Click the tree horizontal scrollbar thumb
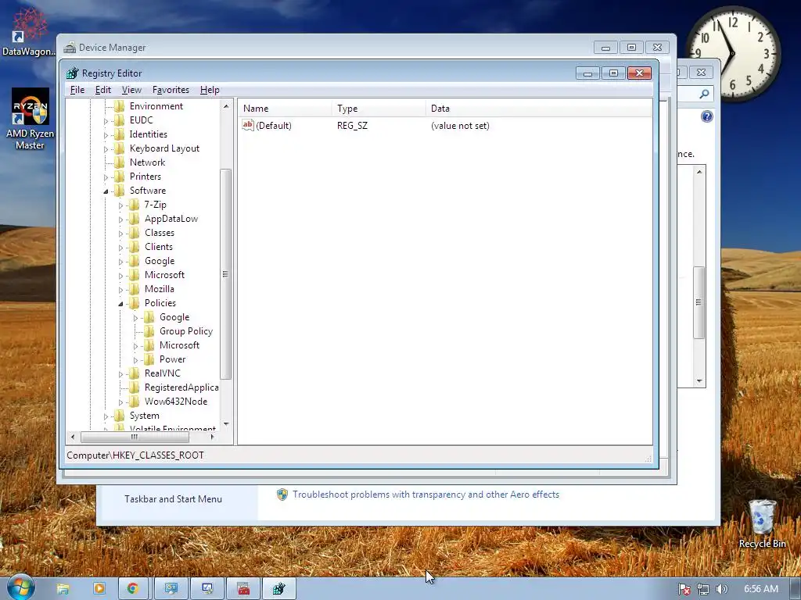The height and width of the screenshot is (600, 801). coord(135,437)
